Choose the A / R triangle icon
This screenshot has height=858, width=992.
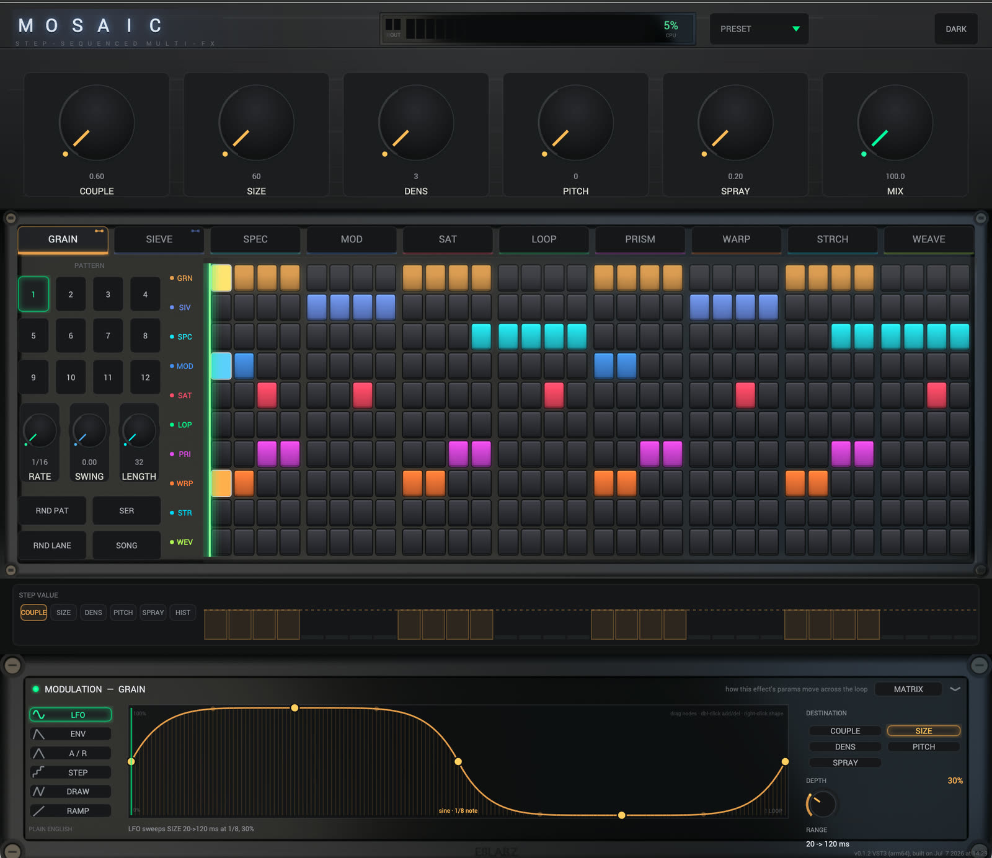38,753
